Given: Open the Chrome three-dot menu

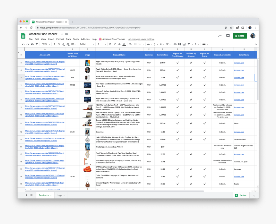Looking at the screenshot, I should click(x=255, y=28).
